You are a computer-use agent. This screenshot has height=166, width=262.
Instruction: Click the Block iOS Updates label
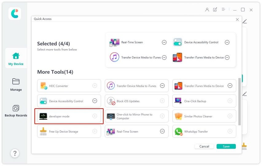pos(128,101)
